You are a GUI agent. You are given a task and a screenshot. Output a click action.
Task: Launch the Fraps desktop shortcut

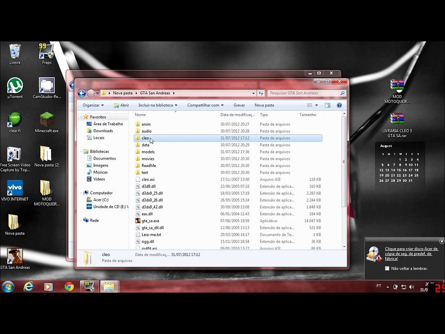(x=46, y=54)
